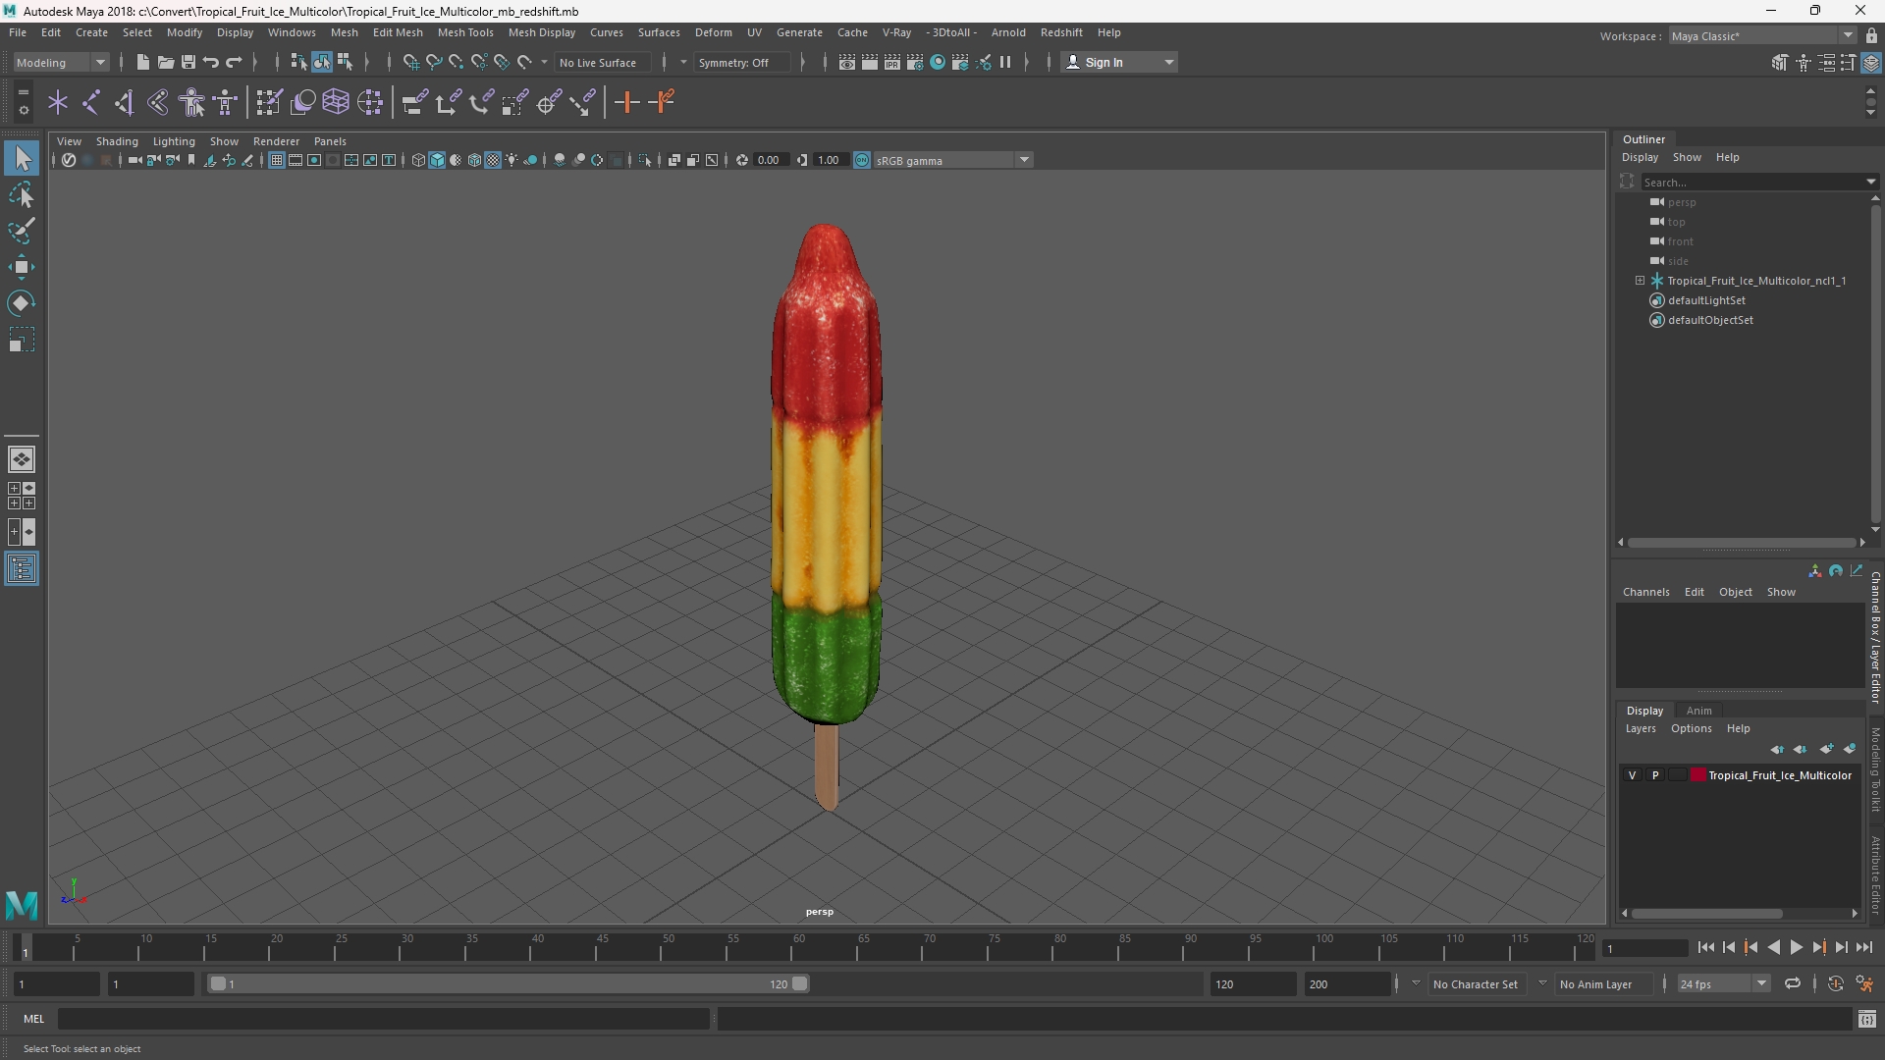Click the viewport gamma value field 1.00
This screenshot has width=1885, height=1060.
830,160
